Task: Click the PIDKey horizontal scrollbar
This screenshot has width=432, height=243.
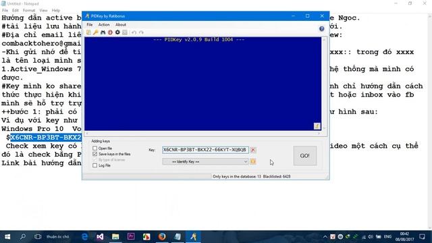Action: pyautogui.click(x=203, y=134)
